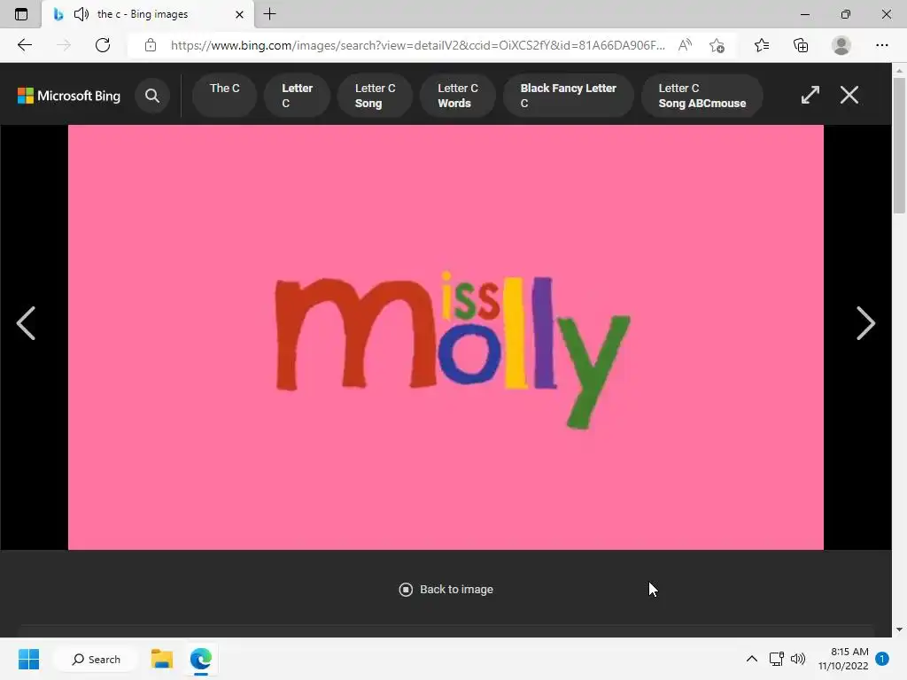Open Bing search magnifier

(x=152, y=96)
